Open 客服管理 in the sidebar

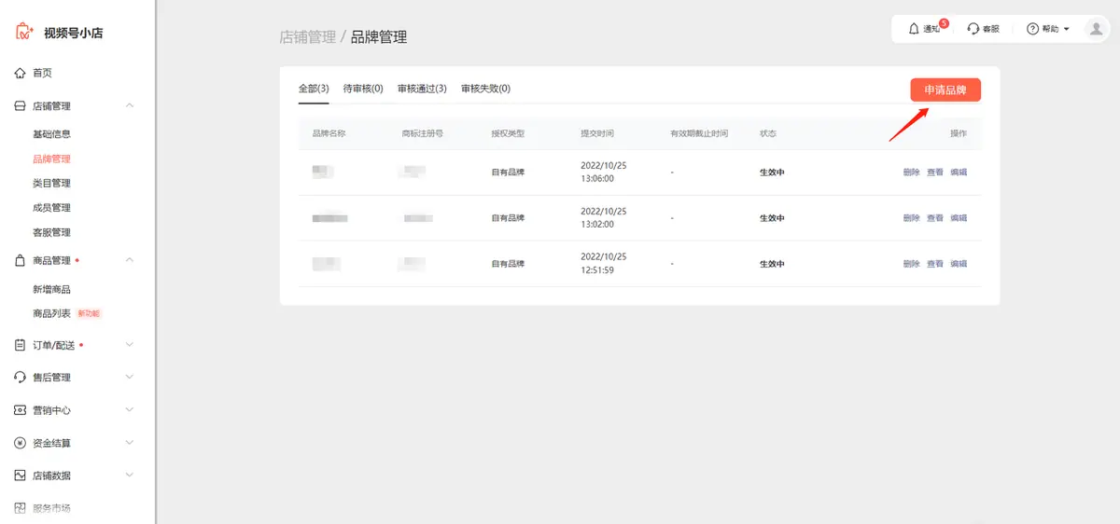51,232
